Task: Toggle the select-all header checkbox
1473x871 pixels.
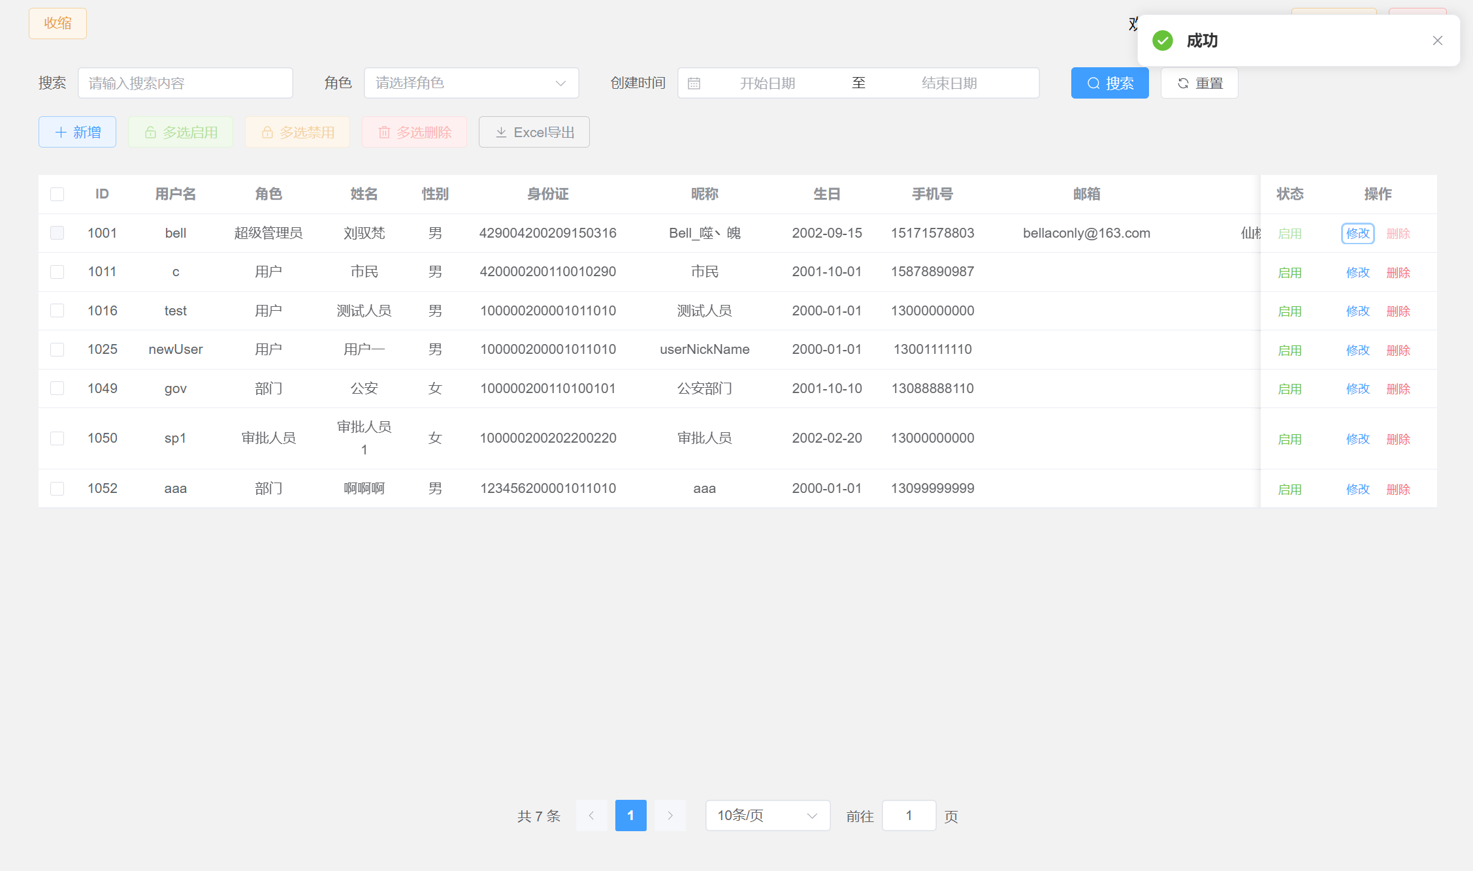Action: tap(57, 194)
